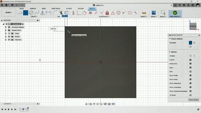The width and height of the screenshot is (201, 113).
Task: Open the INSPECT dropdown menu
Action: pyautogui.click(x=144, y=17)
